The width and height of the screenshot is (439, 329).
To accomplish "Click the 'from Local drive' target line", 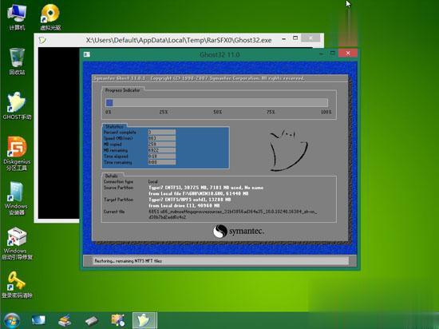I will pyautogui.click(x=184, y=205).
